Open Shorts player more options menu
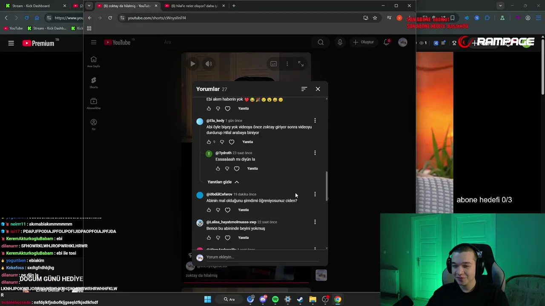 pyautogui.click(x=287, y=64)
